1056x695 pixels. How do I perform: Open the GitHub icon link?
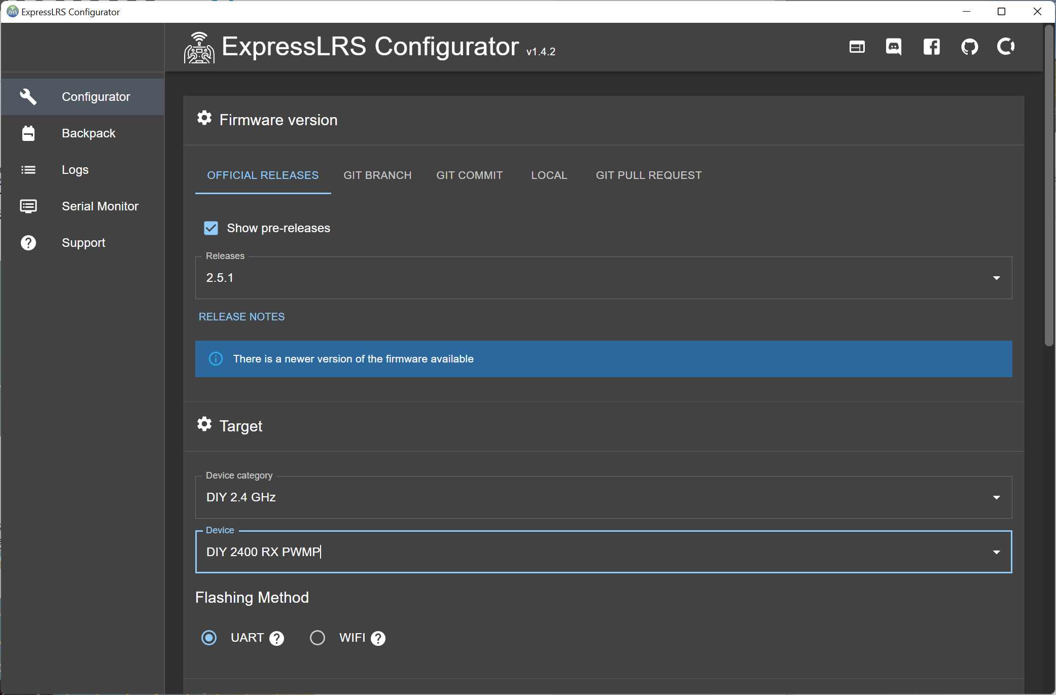(x=969, y=47)
